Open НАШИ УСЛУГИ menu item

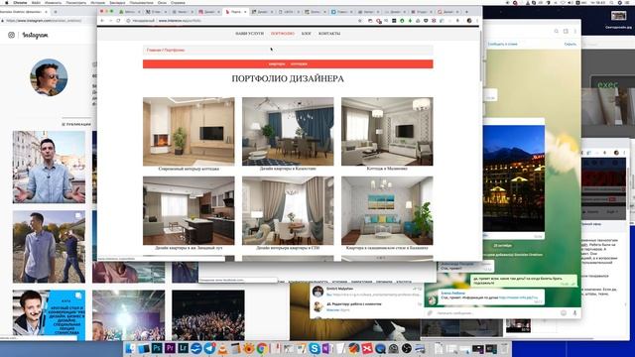(x=249, y=34)
